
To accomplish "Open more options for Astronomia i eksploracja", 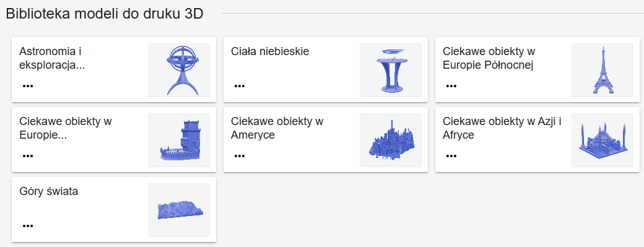I will [x=28, y=86].
